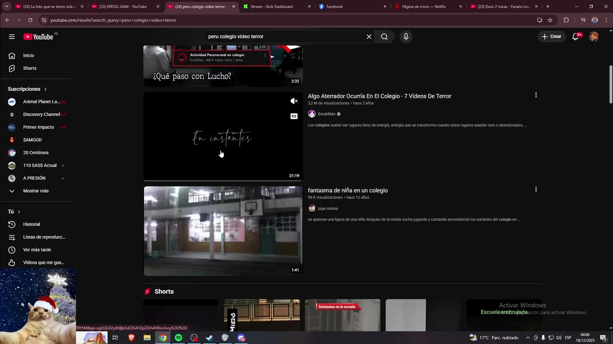Open Chrome extensions puzzle icon
613x344 pixels.
[566, 20]
